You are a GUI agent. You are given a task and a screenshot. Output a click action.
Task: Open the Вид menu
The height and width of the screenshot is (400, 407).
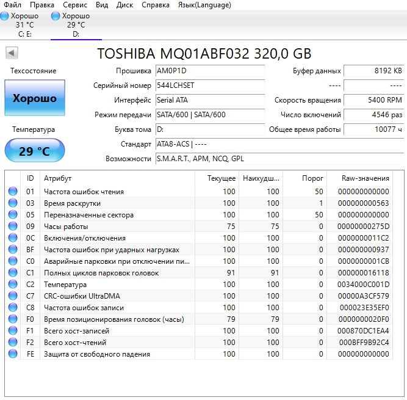[x=102, y=5]
